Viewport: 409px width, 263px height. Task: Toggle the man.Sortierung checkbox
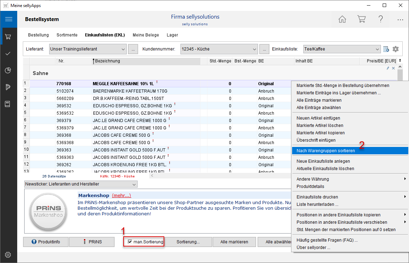click(130, 242)
